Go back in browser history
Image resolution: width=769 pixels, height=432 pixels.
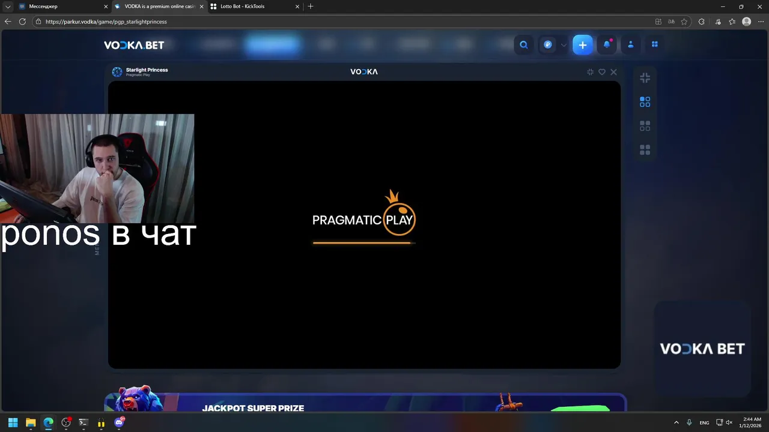[8, 22]
